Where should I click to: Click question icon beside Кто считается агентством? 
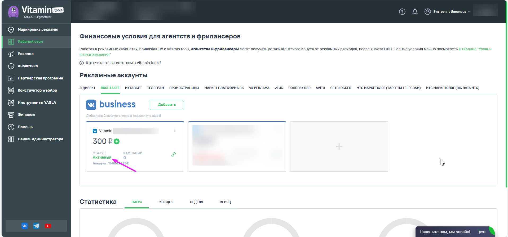(x=82, y=63)
